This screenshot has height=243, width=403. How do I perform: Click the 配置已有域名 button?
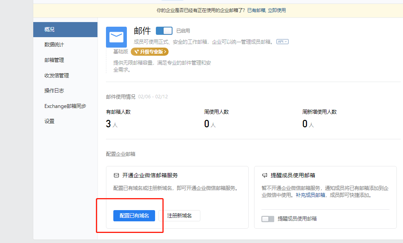(134, 216)
